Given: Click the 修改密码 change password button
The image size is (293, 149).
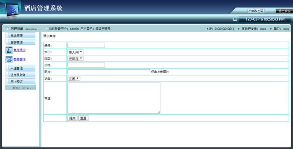Looking at the screenshot, I should point(255,11).
